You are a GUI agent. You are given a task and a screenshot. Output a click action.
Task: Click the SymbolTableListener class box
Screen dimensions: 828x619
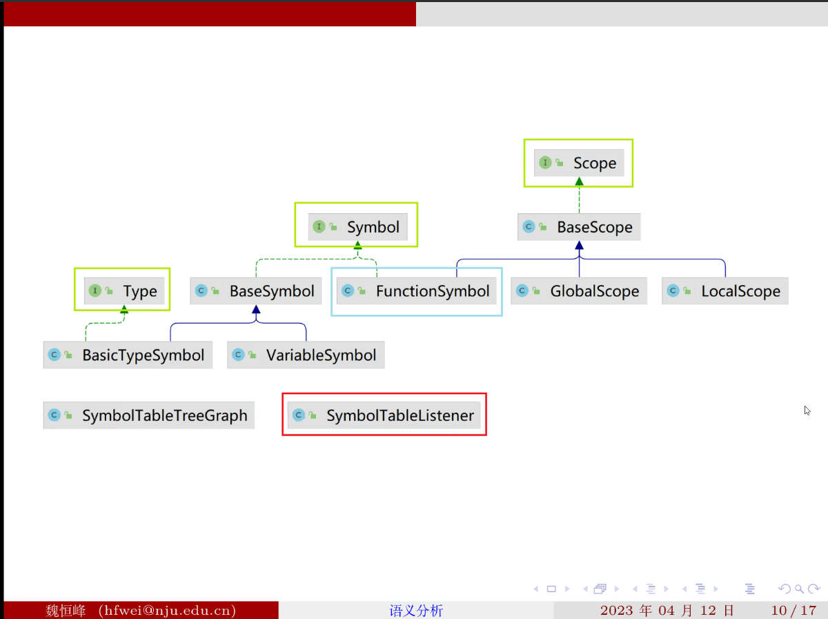(x=384, y=415)
